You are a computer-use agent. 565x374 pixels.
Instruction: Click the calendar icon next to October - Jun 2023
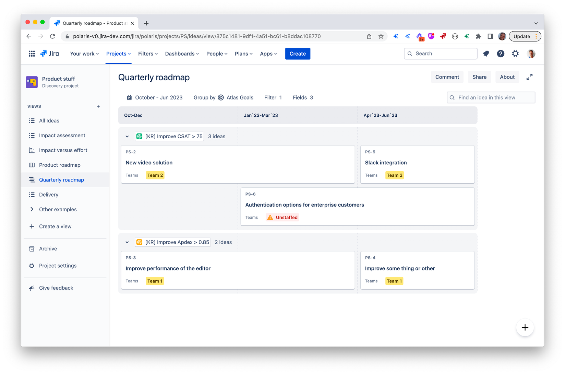click(129, 97)
